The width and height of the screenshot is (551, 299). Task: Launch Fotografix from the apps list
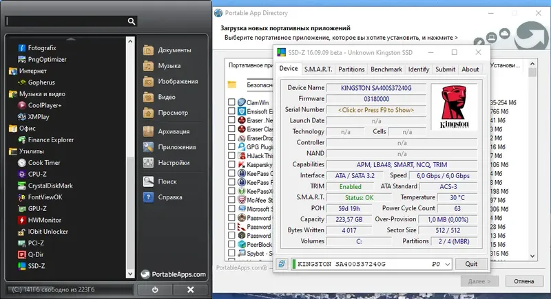[37, 48]
